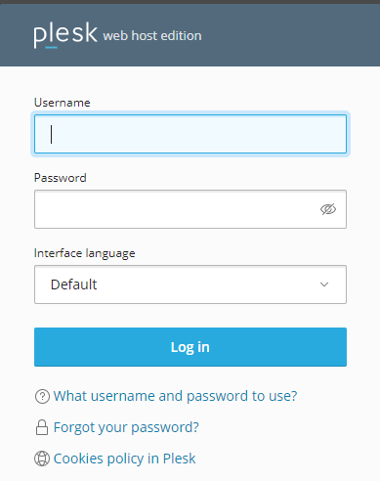
Task: Click the Username field label
Action: [63, 103]
